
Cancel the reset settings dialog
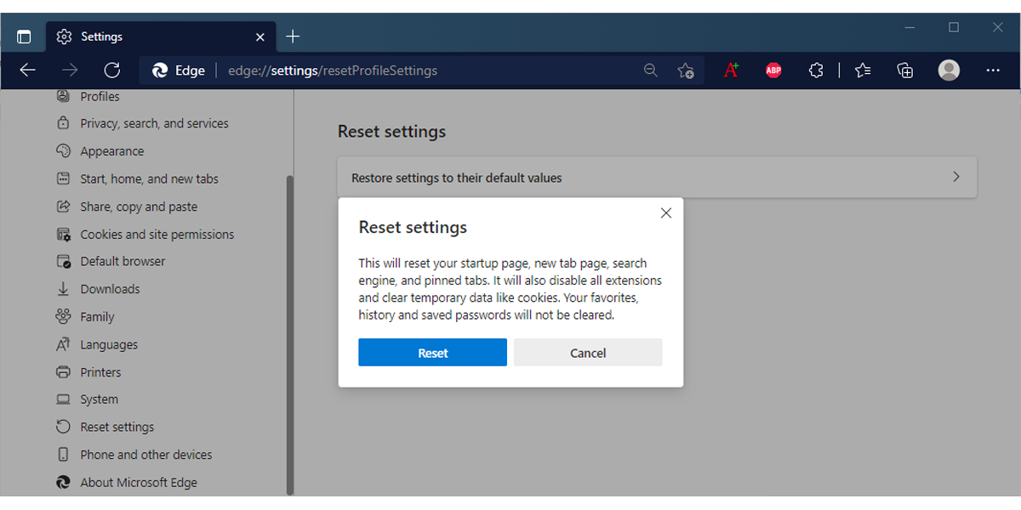click(x=588, y=352)
